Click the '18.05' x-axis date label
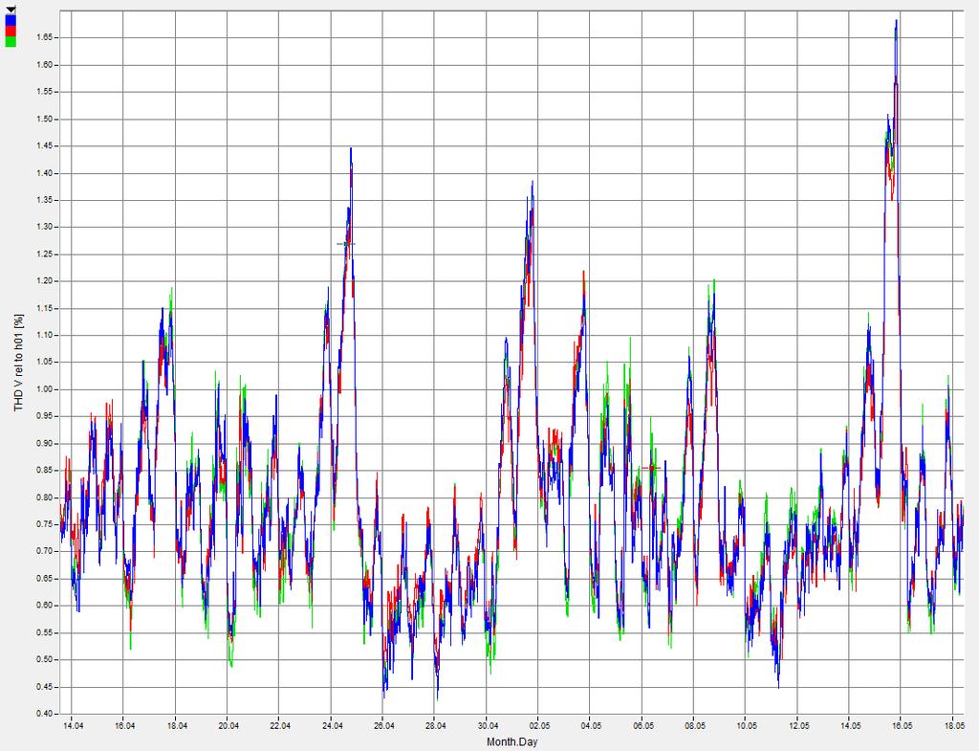This screenshot has width=979, height=751. pos(954,726)
